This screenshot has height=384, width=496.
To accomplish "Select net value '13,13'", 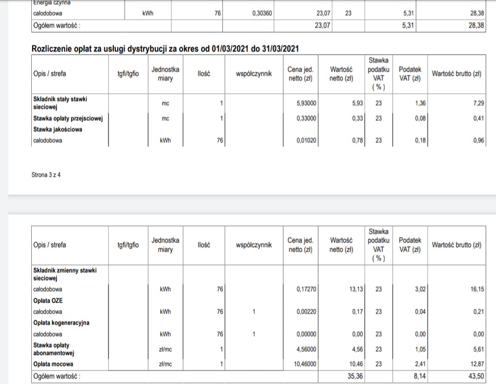I will [x=356, y=289].
